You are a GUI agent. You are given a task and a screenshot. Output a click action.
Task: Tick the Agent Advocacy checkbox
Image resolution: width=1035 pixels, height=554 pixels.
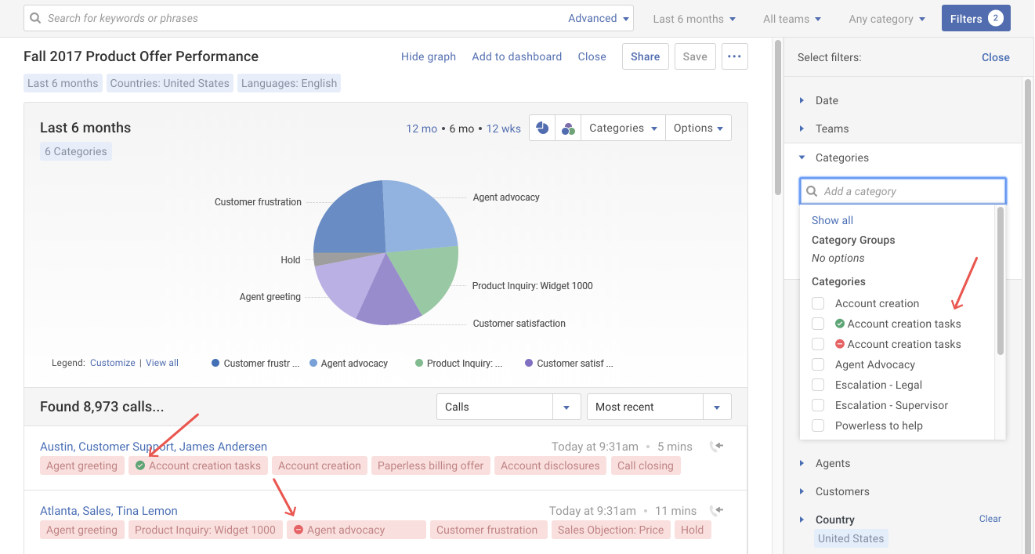click(818, 364)
